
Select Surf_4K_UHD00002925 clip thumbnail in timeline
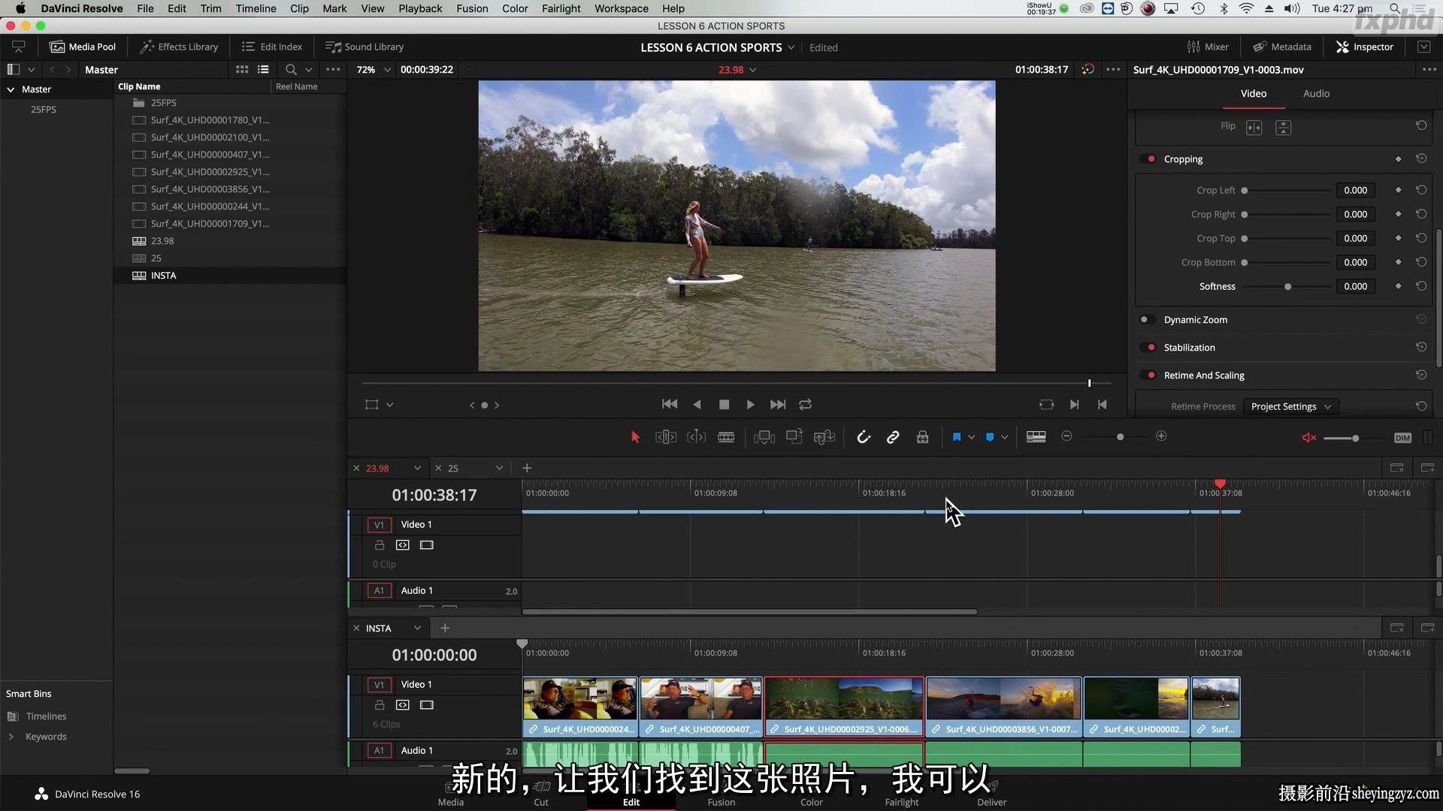[x=844, y=699]
